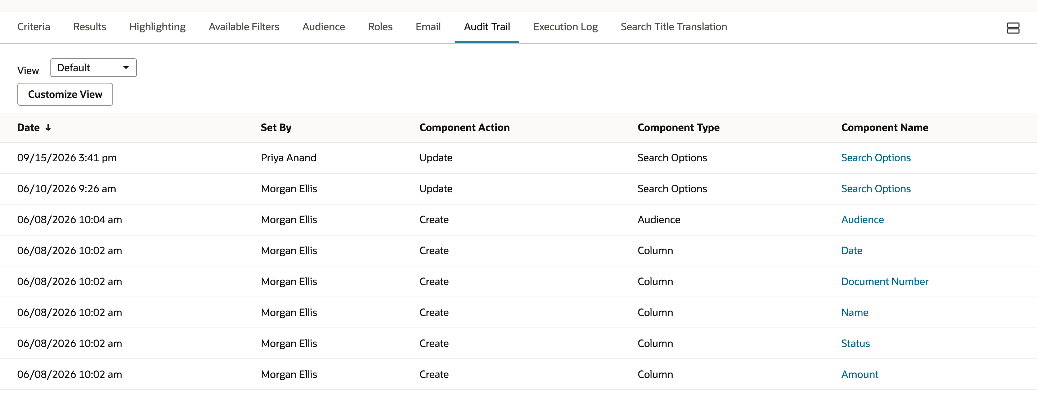The height and width of the screenshot is (401, 1037).
Task: Click Update in the Priya Anand row
Action: click(x=436, y=158)
